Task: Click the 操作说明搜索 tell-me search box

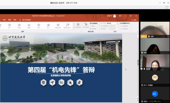Action: coord(27,20)
